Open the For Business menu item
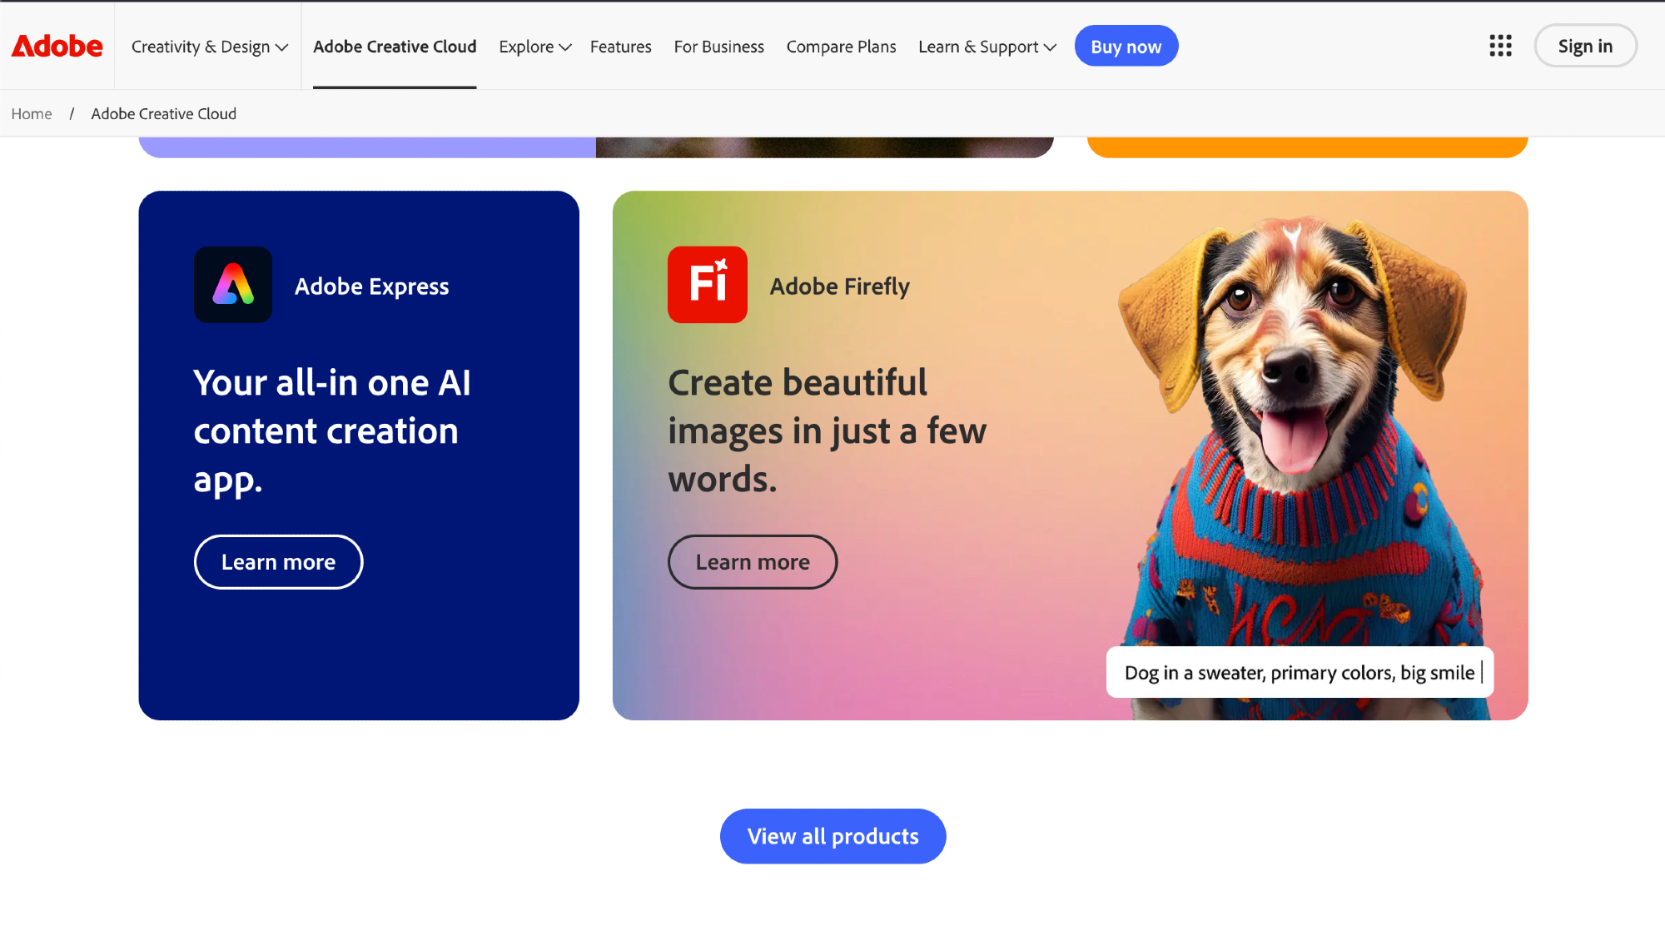This screenshot has height=946, width=1665. (718, 47)
